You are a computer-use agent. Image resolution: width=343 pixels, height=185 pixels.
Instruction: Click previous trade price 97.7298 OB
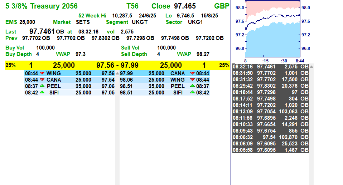point(140,38)
